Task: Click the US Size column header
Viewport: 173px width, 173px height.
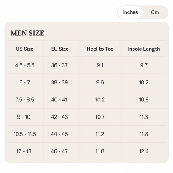Action: click(25, 49)
